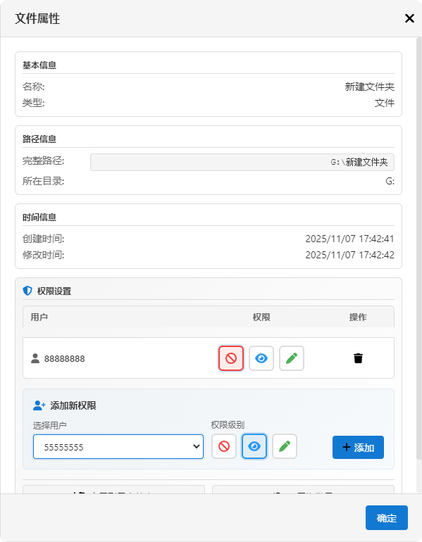Click the 权限级别 label

click(x=228, y=425)
